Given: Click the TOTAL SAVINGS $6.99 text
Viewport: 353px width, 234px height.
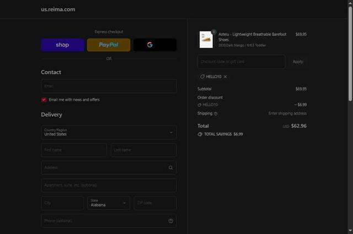Looking at the screenshot, I should click(223, 134).
